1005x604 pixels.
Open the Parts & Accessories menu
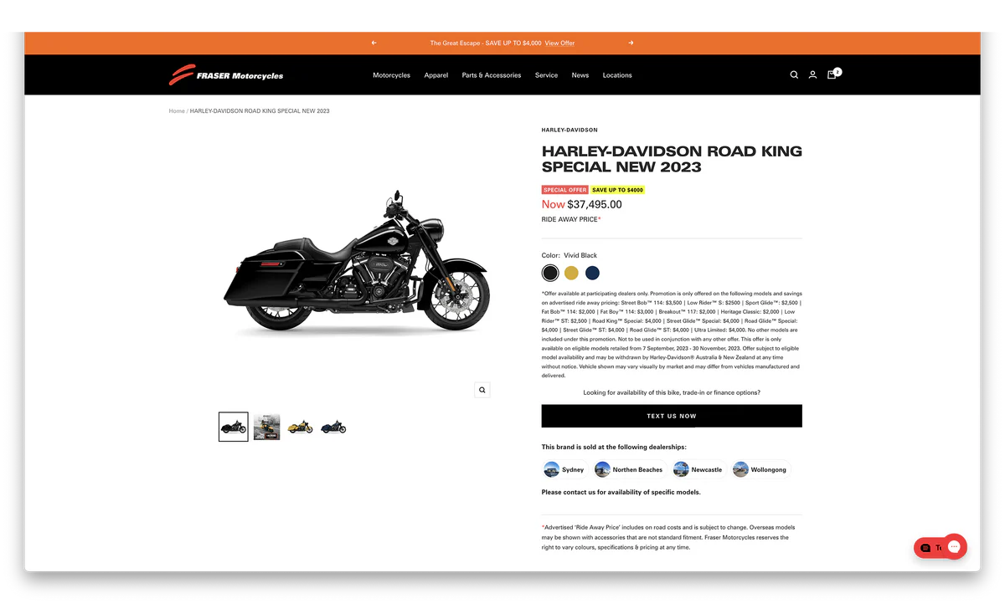coord(492,75)
